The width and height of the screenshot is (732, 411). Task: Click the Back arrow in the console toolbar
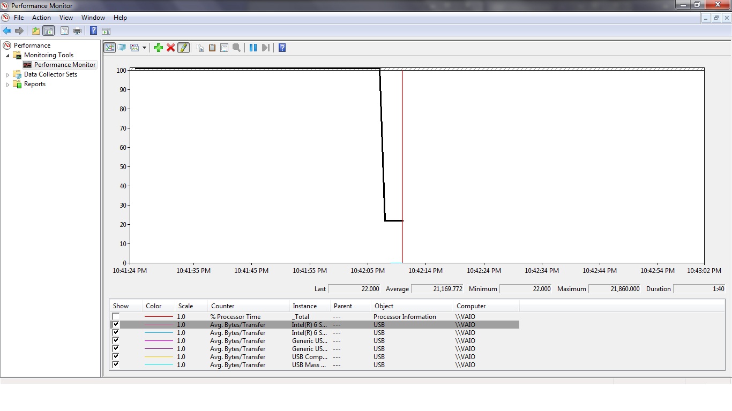tap(7, 31)
